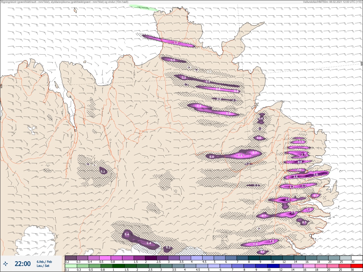
Task: Click the first pale green swatch of the bottom legend
Action: pyautogui.click(x=71, y=266)
